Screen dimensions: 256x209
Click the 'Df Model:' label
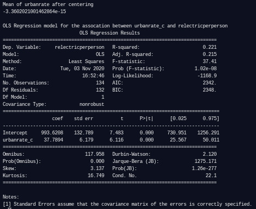click(15, 97)
